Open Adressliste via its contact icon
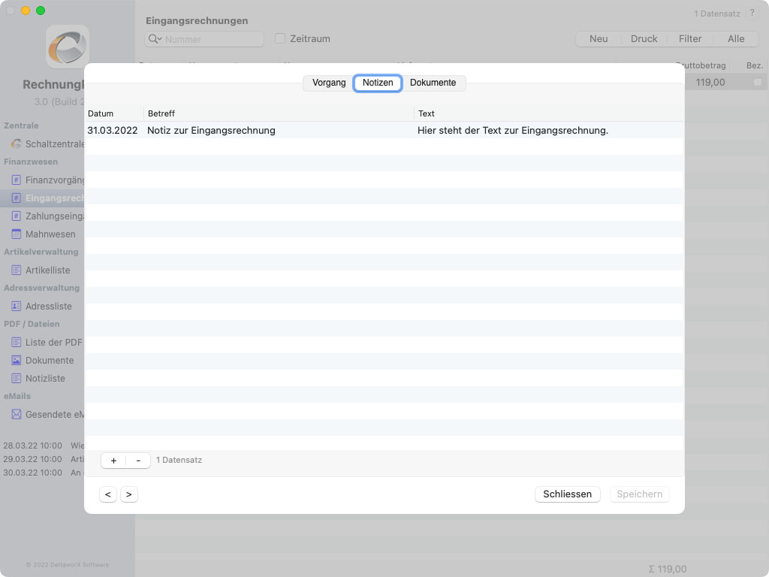This screenshot has height=577, width=769. [x=17, y=306]
